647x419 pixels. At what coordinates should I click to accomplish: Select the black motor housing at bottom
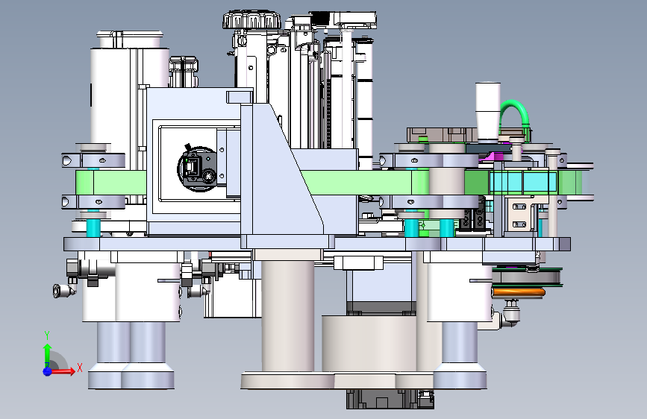pos(390,399)
